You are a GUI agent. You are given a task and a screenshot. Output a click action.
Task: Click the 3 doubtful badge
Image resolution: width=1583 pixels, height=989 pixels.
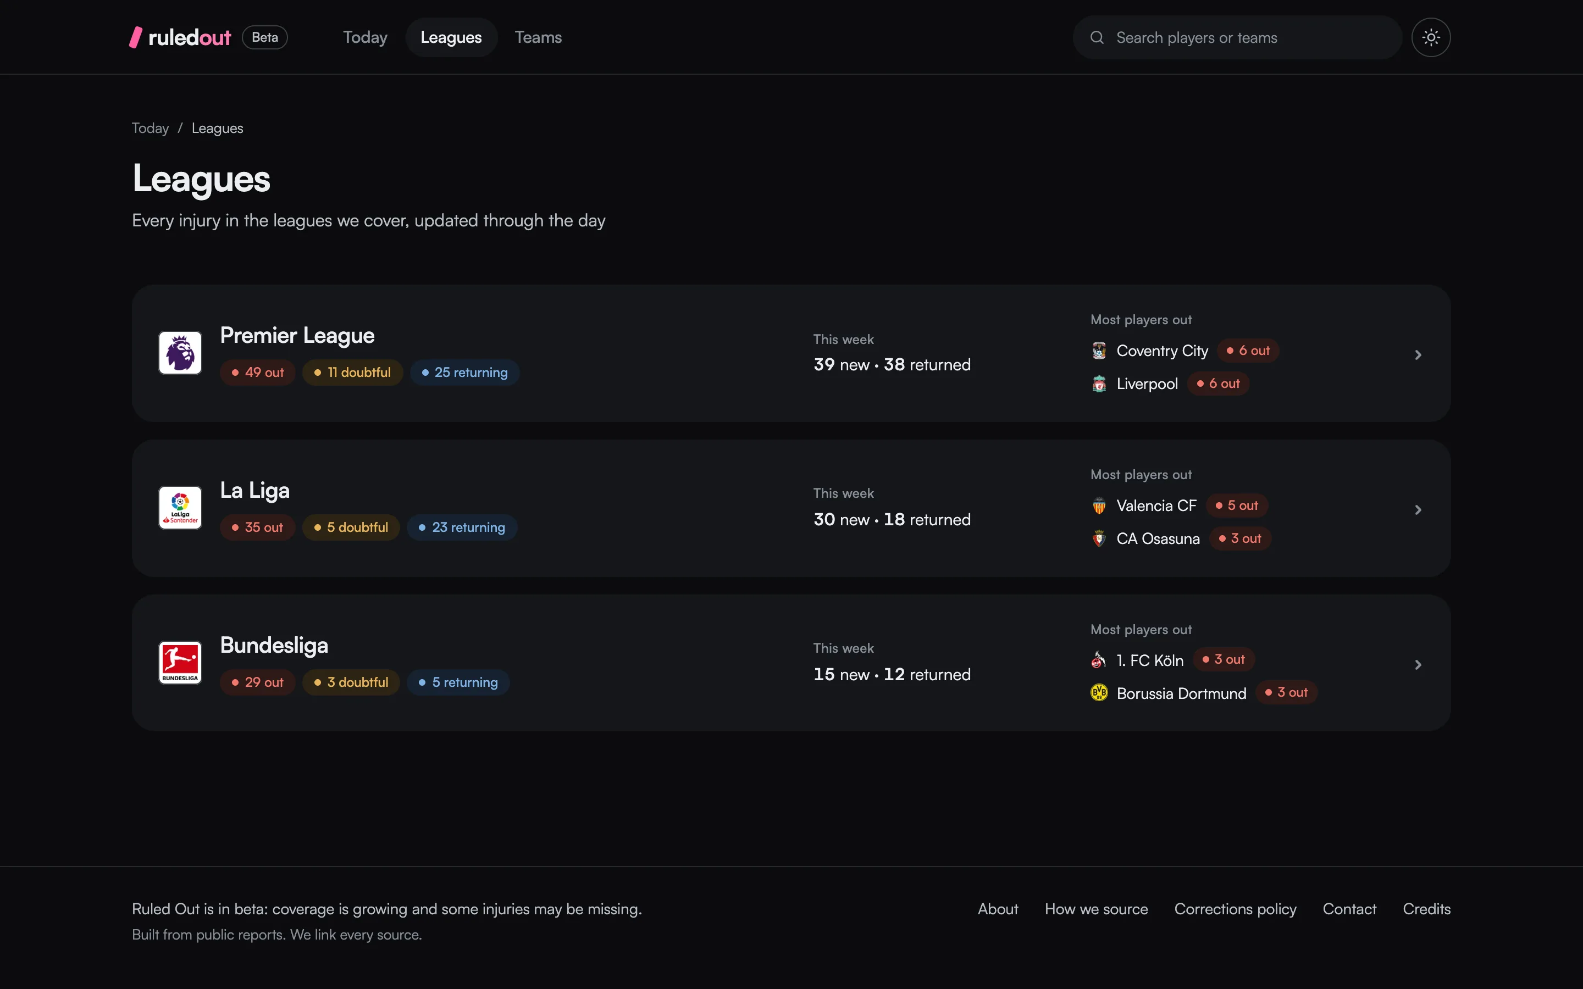pos(351,683)
